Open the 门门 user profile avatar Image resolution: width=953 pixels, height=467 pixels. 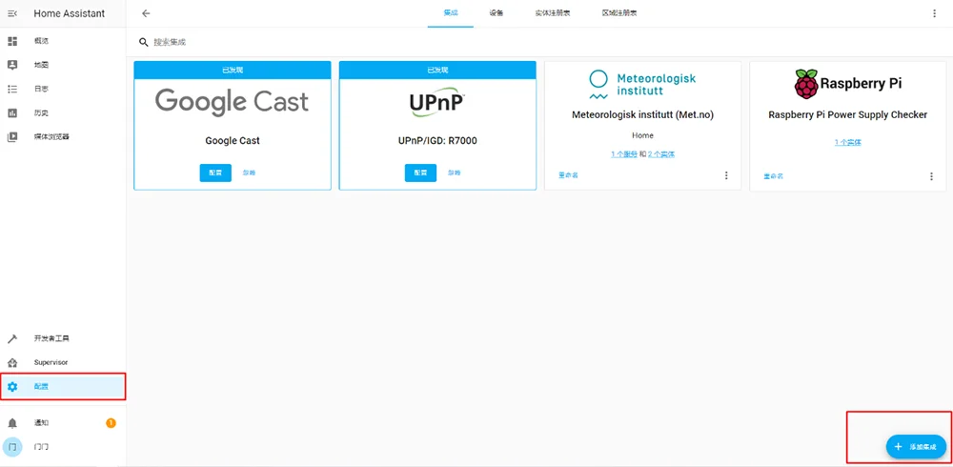click(x=12, y=447)
